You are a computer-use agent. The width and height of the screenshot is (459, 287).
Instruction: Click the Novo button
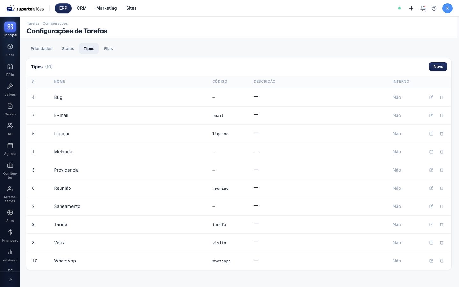(x=438, y=67)
